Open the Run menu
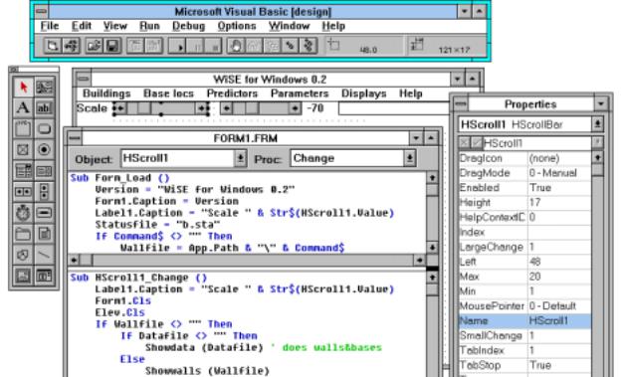 point(149,26)
